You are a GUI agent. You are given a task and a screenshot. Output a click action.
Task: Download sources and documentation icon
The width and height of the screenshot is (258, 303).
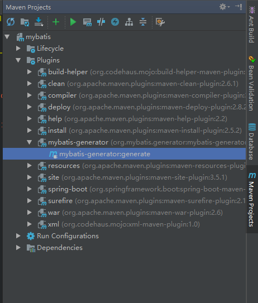coord(39,22)
